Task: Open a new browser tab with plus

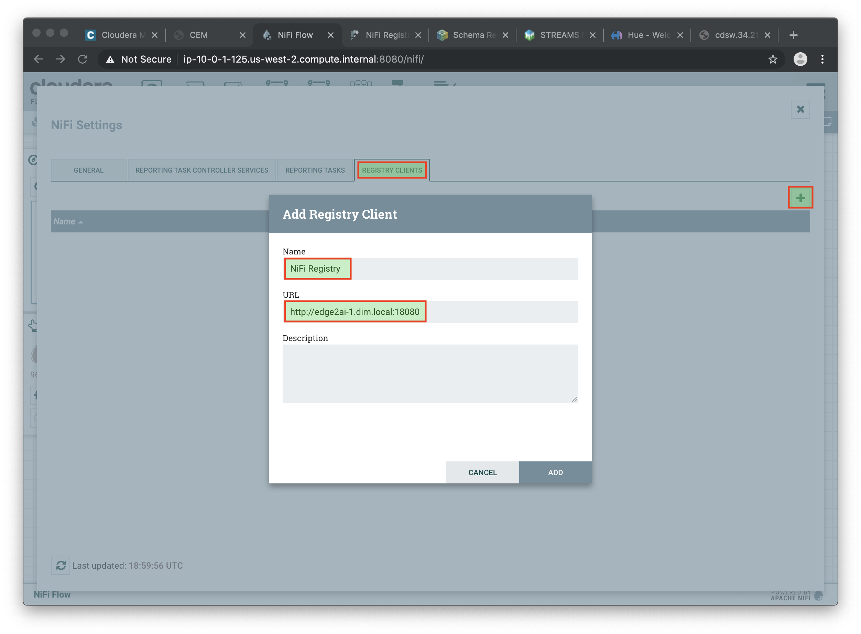Action: pyautogui.click(x=794, y=35)
